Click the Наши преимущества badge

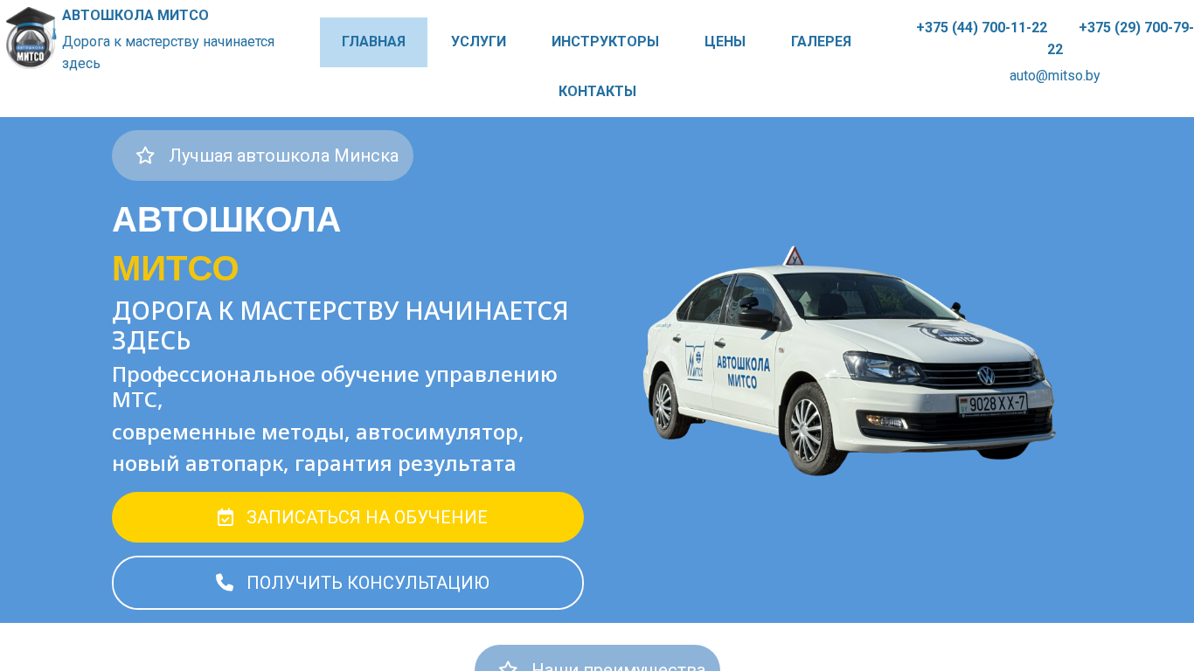[597, 659]
